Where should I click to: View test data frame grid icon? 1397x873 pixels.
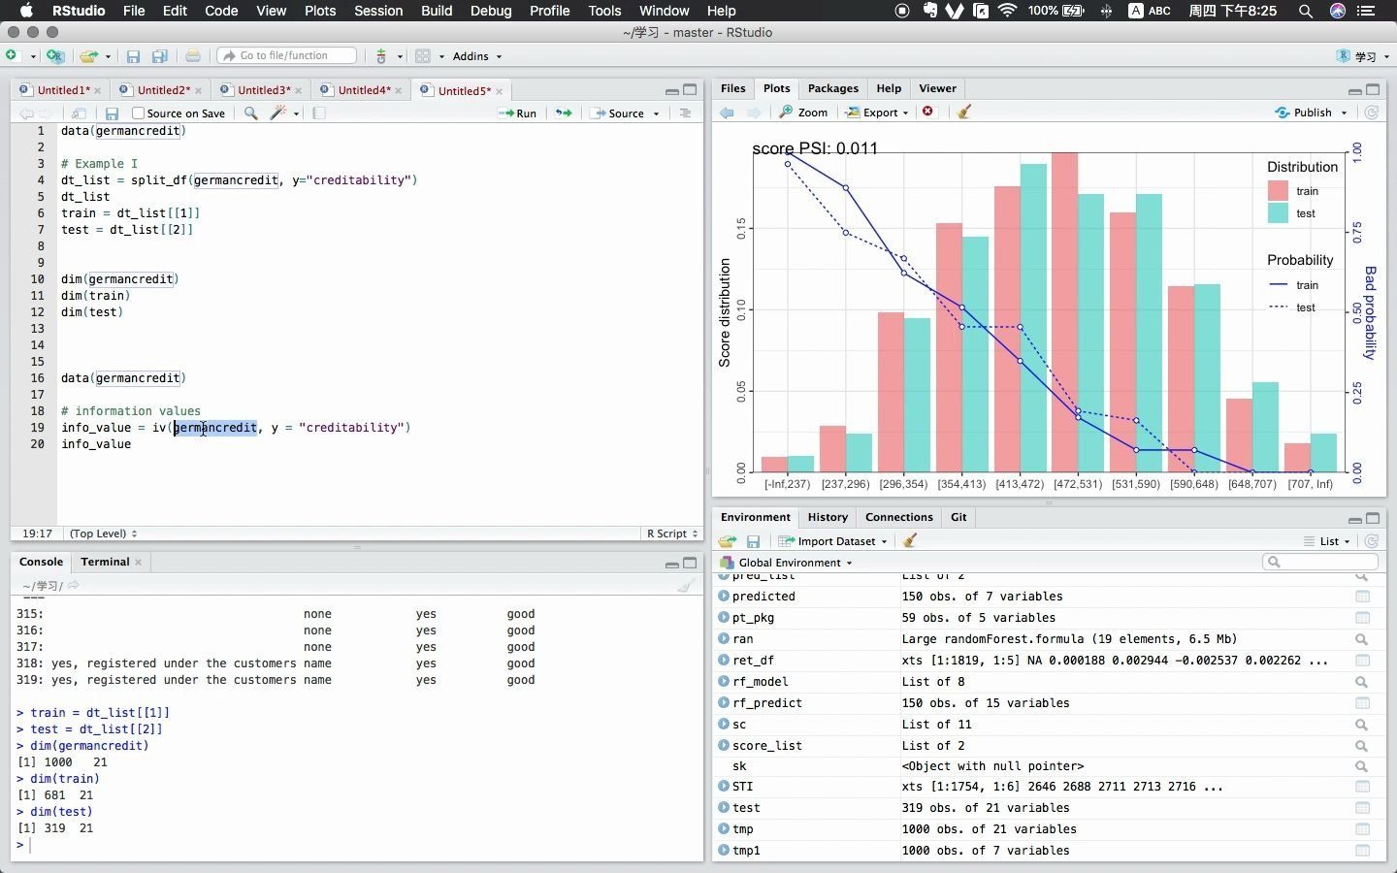[x=1362, y=808]
